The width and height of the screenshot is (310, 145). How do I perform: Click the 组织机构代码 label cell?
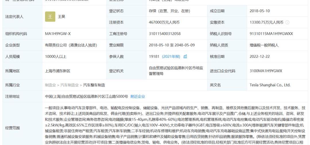tap(23, 34)
